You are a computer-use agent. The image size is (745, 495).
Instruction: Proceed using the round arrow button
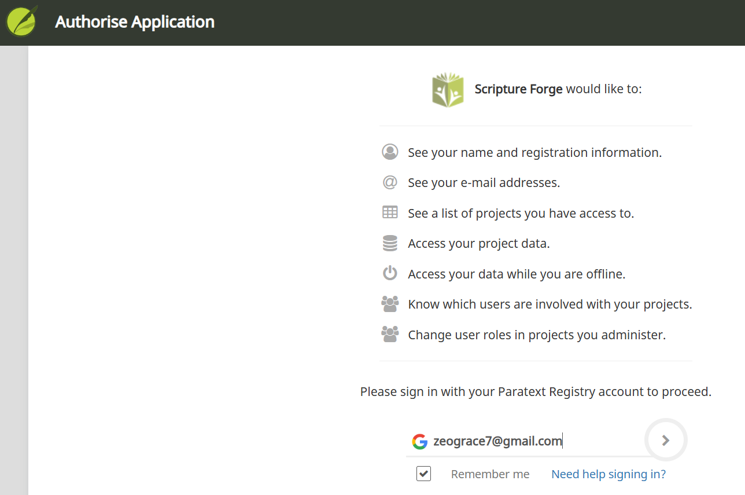tap(666, 441)
